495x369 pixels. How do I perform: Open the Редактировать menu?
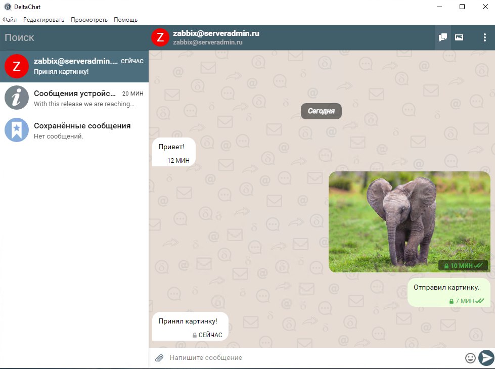(x=43, y=20)
